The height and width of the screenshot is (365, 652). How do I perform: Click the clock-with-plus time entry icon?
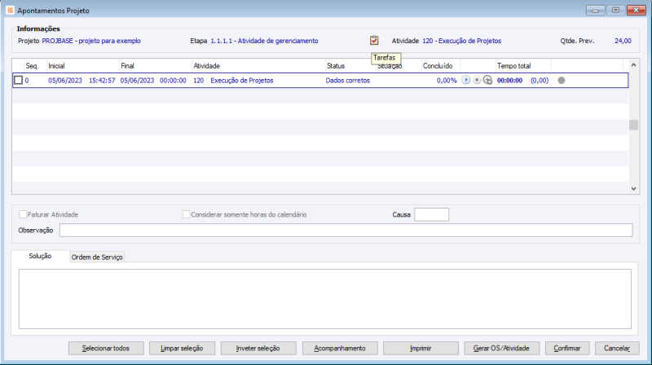pos(487,80)
